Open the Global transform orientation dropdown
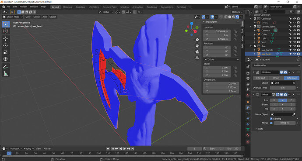The image size is (302, 161). (x=106, y=12)
